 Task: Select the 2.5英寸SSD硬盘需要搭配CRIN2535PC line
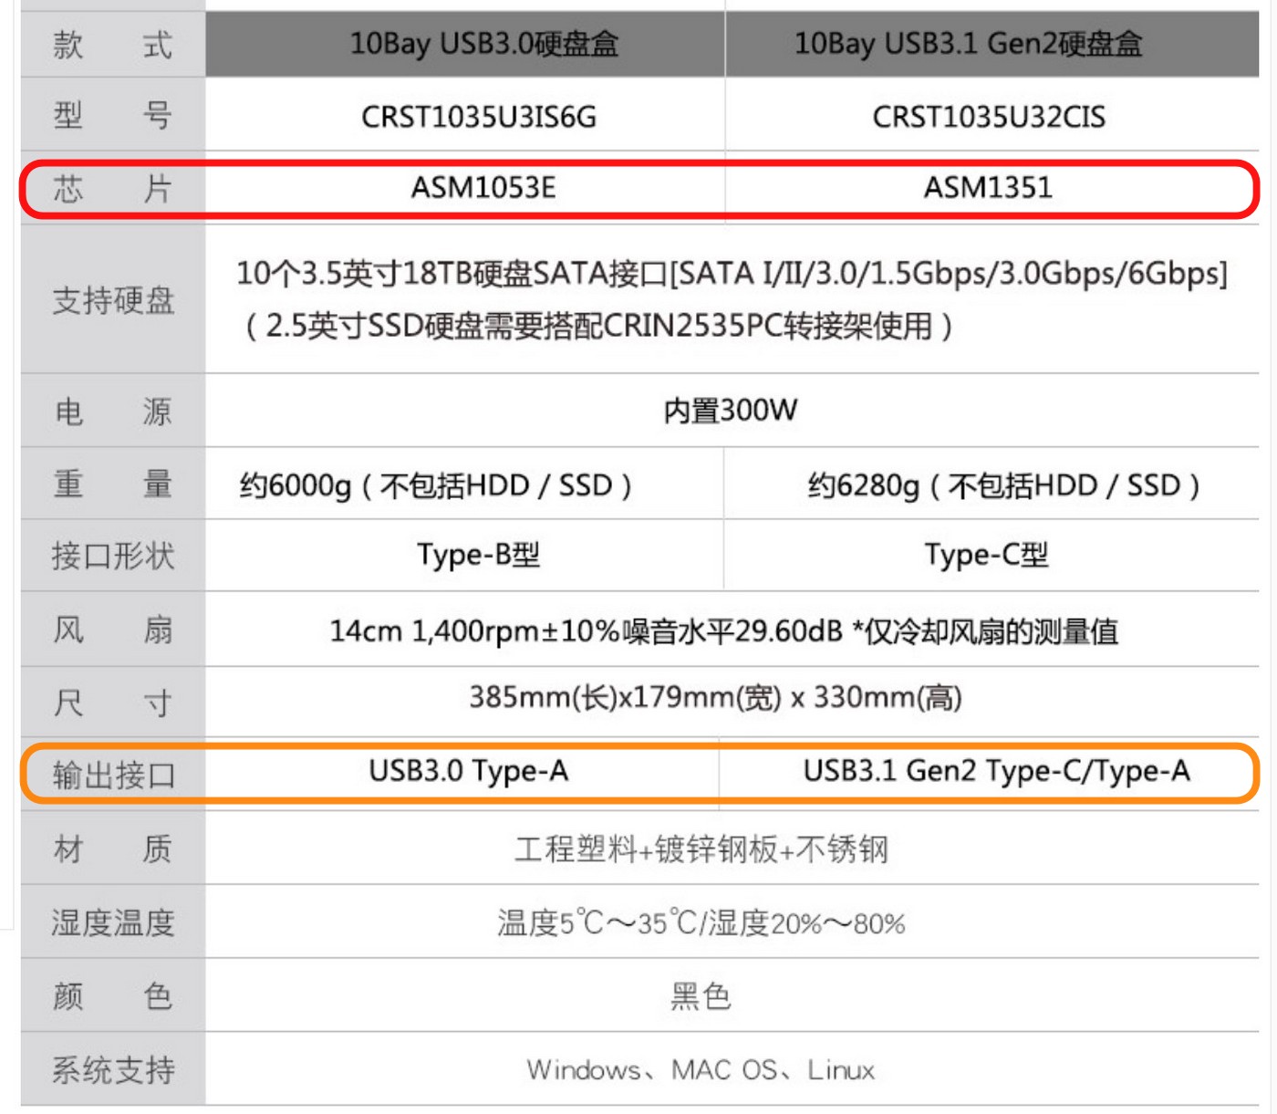point(599,326)
